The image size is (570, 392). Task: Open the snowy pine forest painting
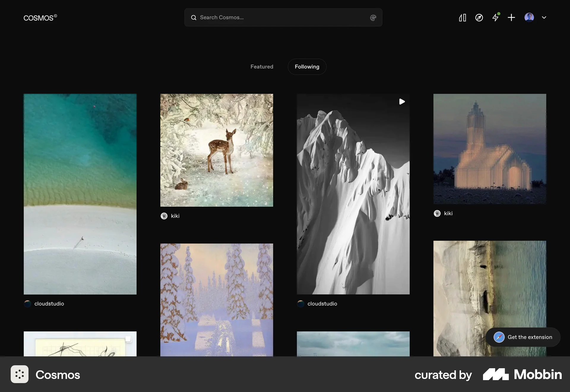(x=216, y=299)
